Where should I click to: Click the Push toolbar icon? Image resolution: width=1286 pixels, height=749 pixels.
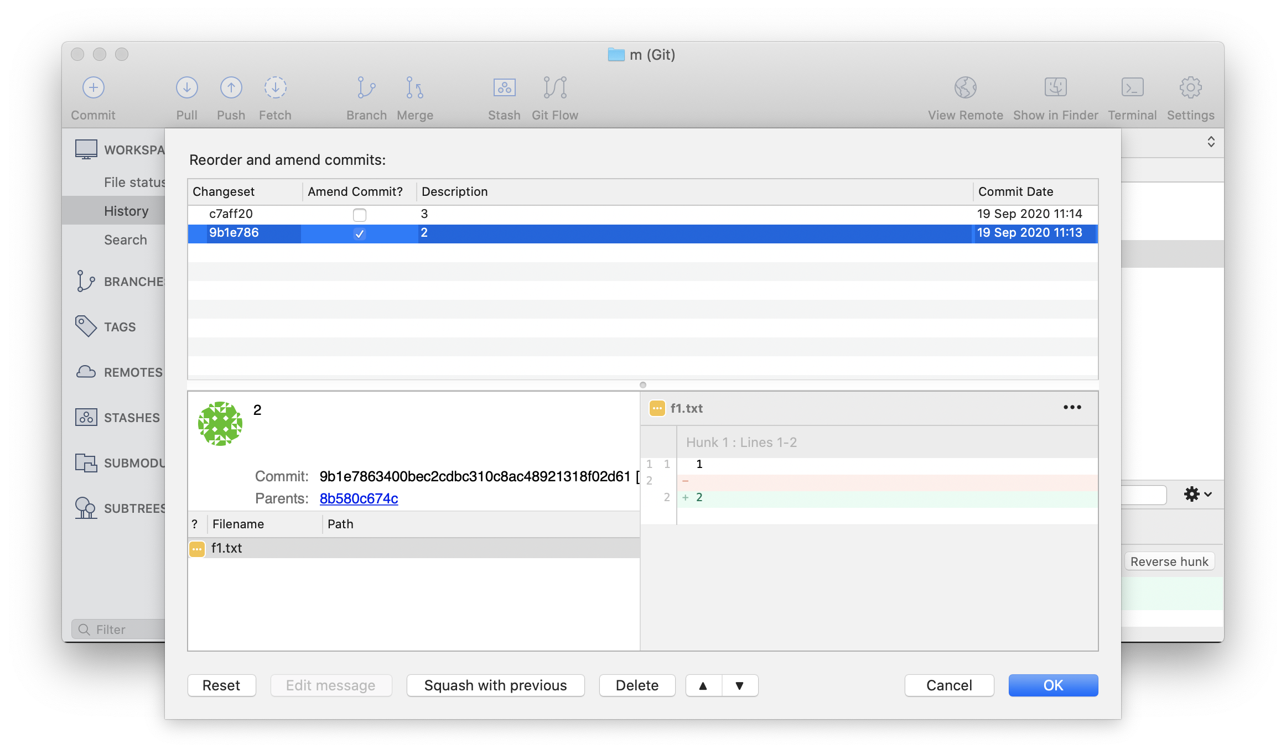click(x=231, y=87)
